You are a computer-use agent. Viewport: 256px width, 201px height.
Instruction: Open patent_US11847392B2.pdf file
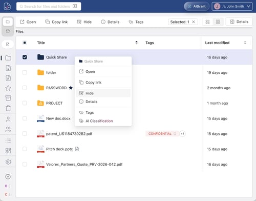69,134
